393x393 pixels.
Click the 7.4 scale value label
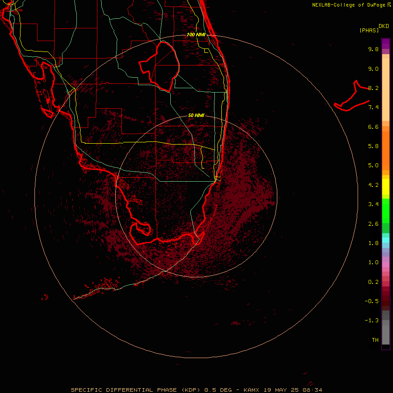tap(373, 107)
